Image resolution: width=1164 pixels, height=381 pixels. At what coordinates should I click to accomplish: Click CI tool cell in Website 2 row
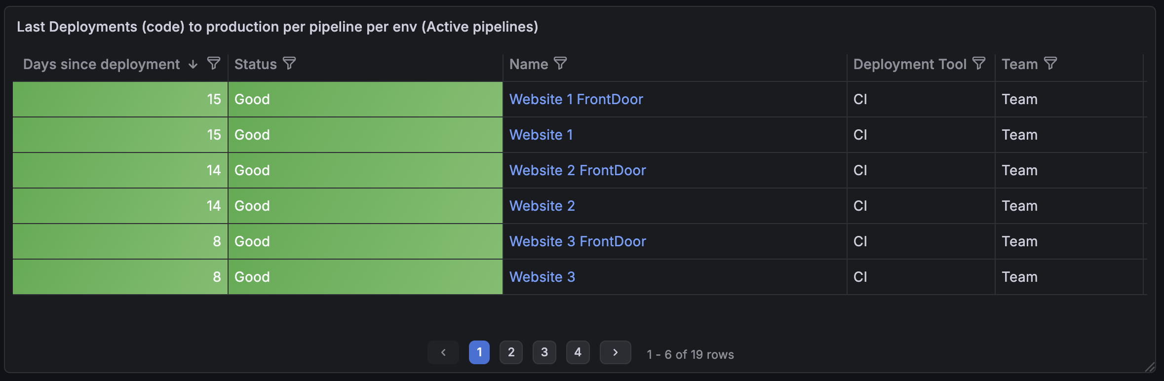click(x=921, y=206)
